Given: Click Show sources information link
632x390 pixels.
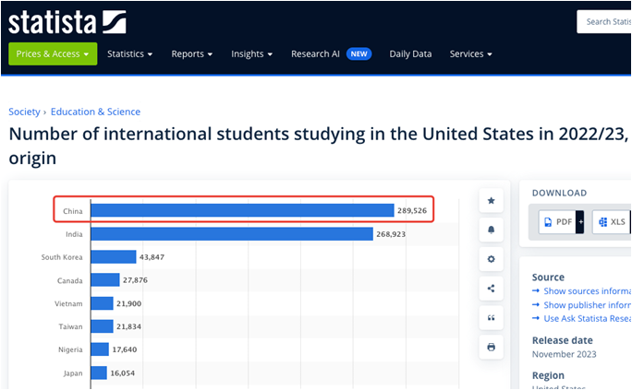Looking at the screenshot, I should coord(587,291).
